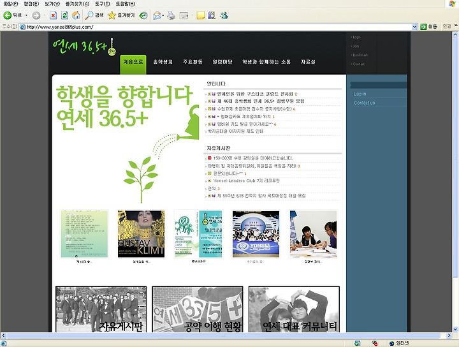Screen dimensions: 459x347
Task: Open the 도구(T) Tools menu
Action: (103, 4)
